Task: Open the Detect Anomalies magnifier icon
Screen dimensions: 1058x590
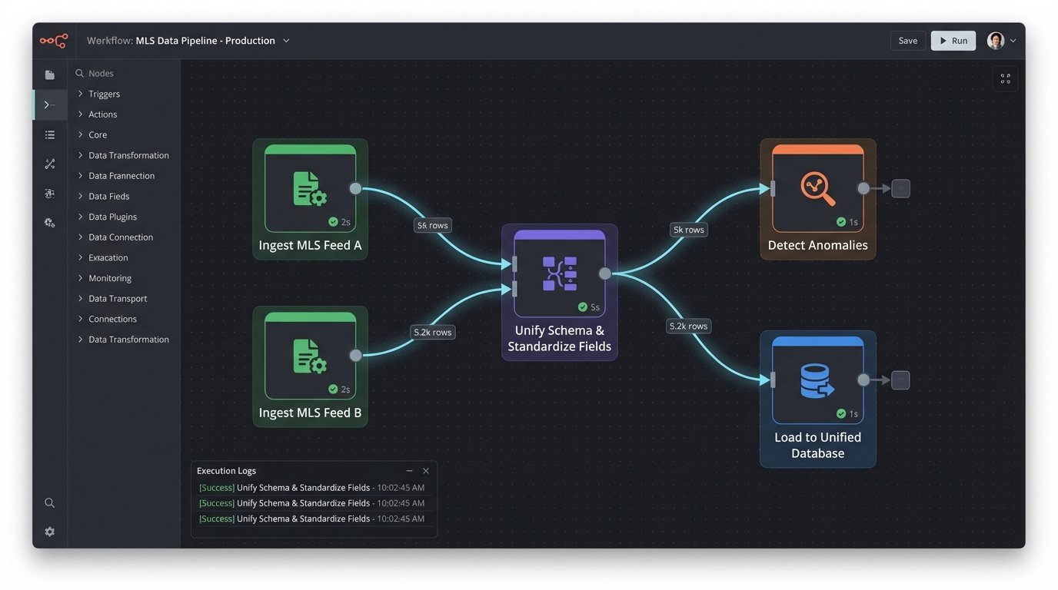Action: tap(817, 187)
